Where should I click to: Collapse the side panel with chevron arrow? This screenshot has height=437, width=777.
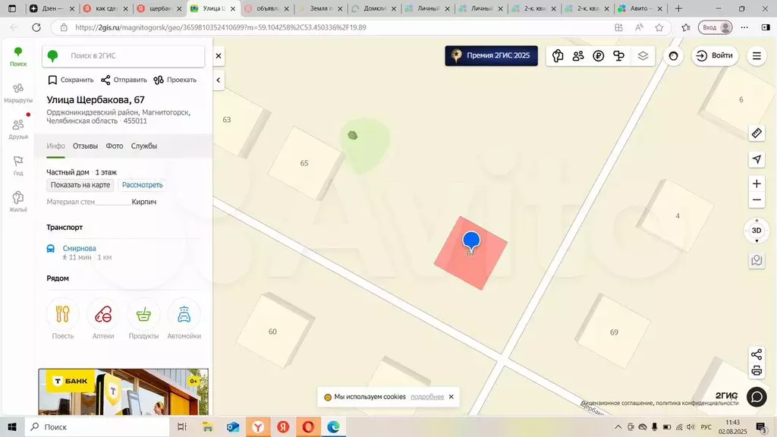pos(219,80)
